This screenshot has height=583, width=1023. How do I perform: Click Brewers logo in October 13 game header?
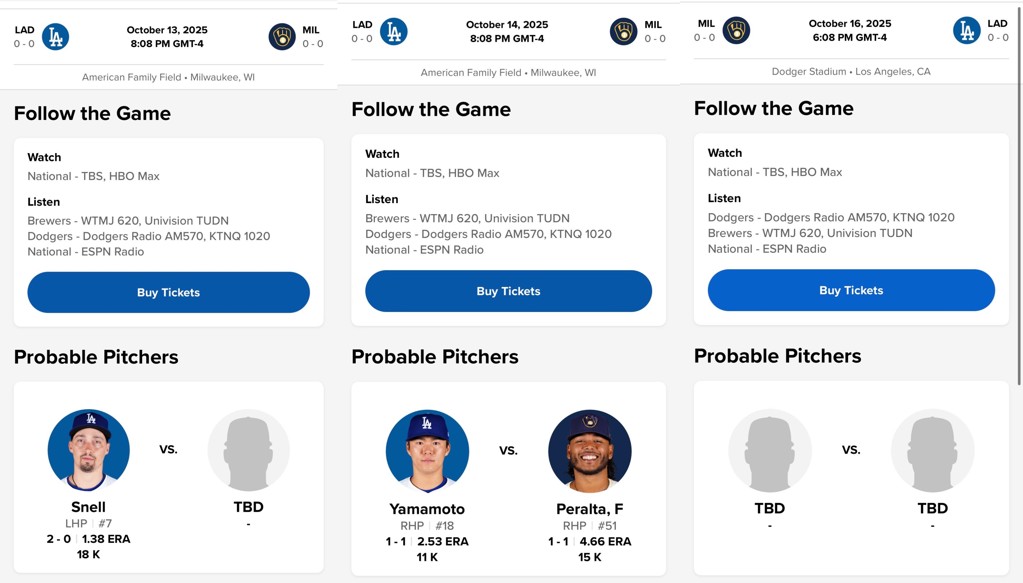point(282,37)
